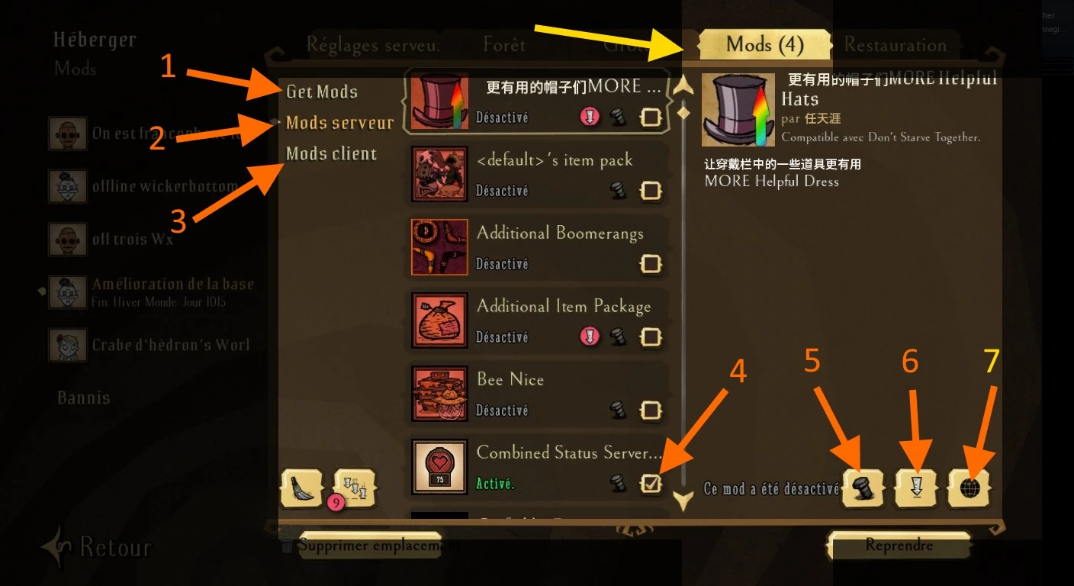Screen dimensions: 1074x586
Task: Click the configure wrench on Bee Nice
Action: click(619, 411)
